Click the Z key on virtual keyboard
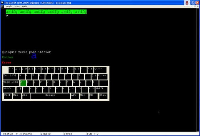 (26, 90)
